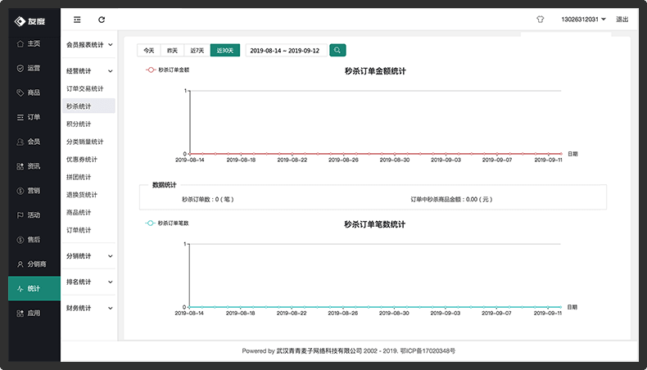
Task: Expand 财务统计 menu group
Action: point(89,308)
